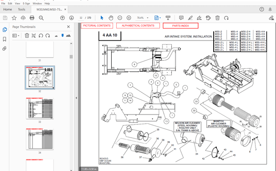Image resolution: width=276 pixels, height=171 pixels.
Task: Select page 34 thumbnail
Action: [x=40, y=139]
